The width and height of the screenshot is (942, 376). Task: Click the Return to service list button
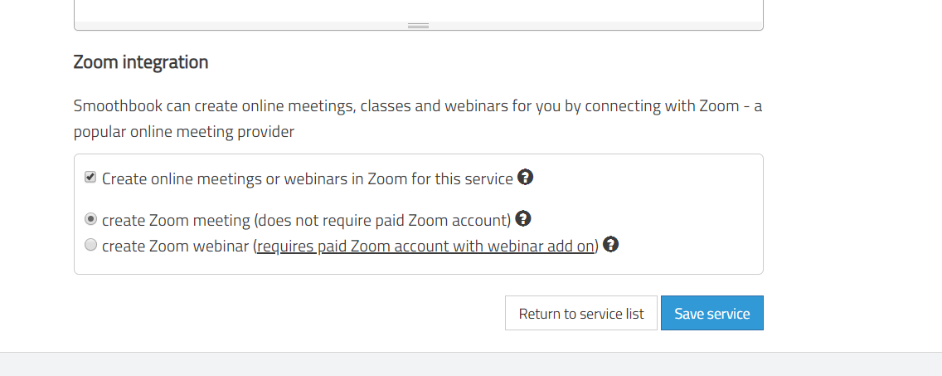click(x=581, y=313)
